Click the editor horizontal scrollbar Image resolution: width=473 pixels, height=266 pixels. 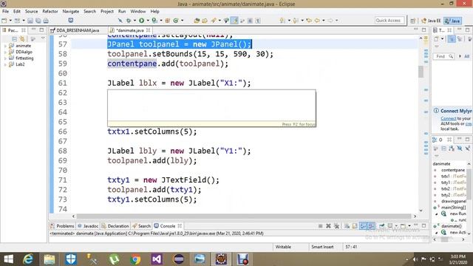coord(244,216)
